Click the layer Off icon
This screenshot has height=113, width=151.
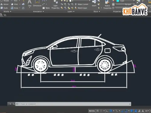click(x=62, y=4)
